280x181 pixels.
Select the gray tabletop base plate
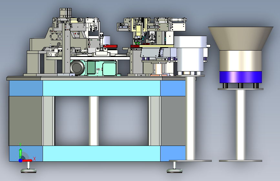101,78
